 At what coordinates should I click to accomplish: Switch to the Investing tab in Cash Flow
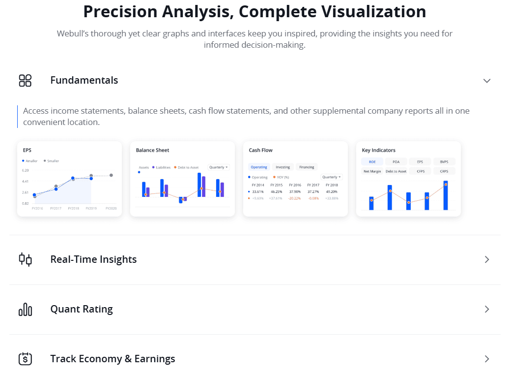tap(282, 167)
